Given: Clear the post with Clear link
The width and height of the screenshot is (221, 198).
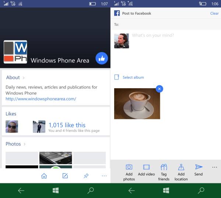Looking at the screenshot, I should [x=214, y=13].
